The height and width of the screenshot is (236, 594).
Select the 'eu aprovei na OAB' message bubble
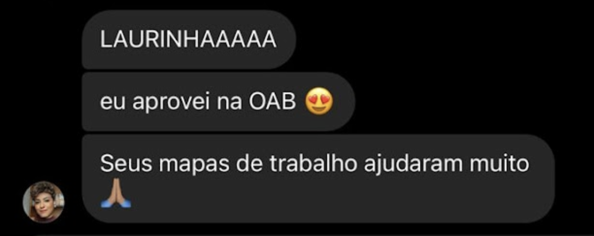click(x=218, y=102)
